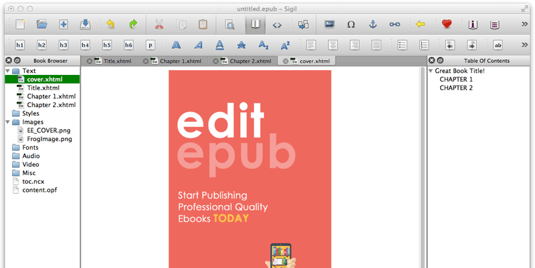Go back with yellow arrow
Viewport: 535px width, 268px height.
click(x=421, y=25)
